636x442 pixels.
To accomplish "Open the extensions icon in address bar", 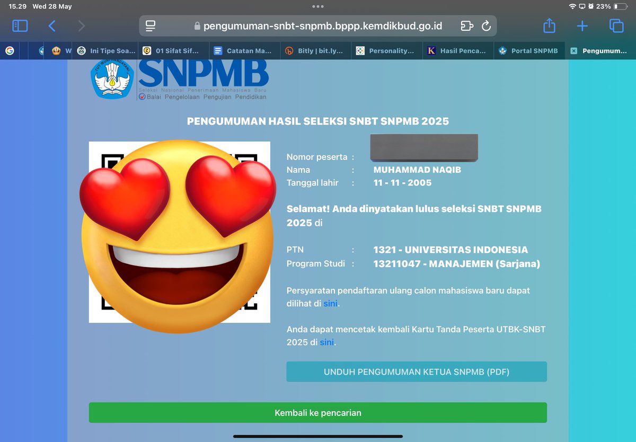I will [x=466, y=25].
